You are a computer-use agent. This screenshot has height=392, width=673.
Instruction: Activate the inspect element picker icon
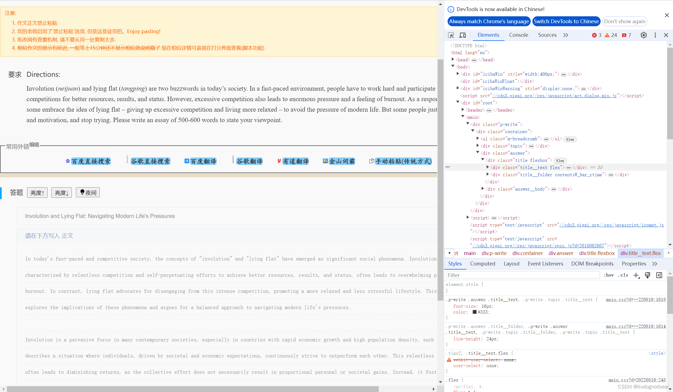coord(451,35)
